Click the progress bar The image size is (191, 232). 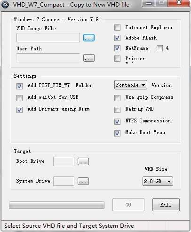point(56,205)
